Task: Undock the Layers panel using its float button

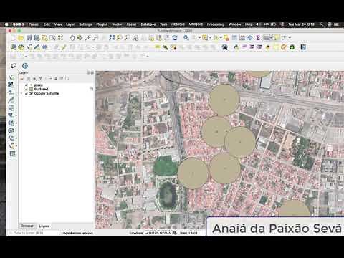Action: (x=89, y=72)
